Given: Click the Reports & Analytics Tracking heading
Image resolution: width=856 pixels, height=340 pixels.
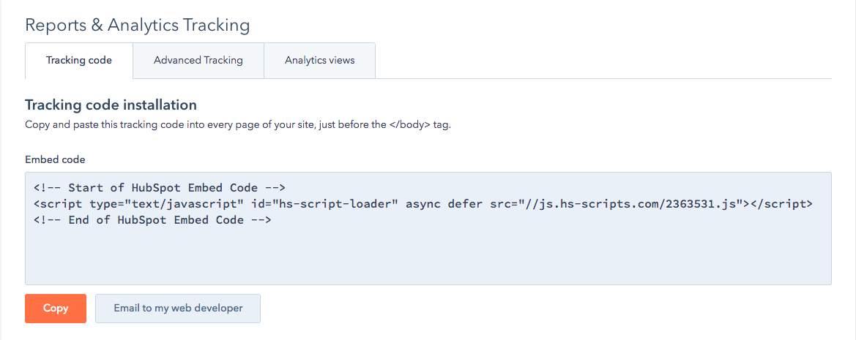Looking at the screenshot, I should coord(138,25).
